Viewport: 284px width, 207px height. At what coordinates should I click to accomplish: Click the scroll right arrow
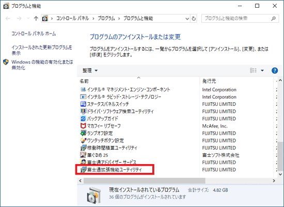click(274, 181)
